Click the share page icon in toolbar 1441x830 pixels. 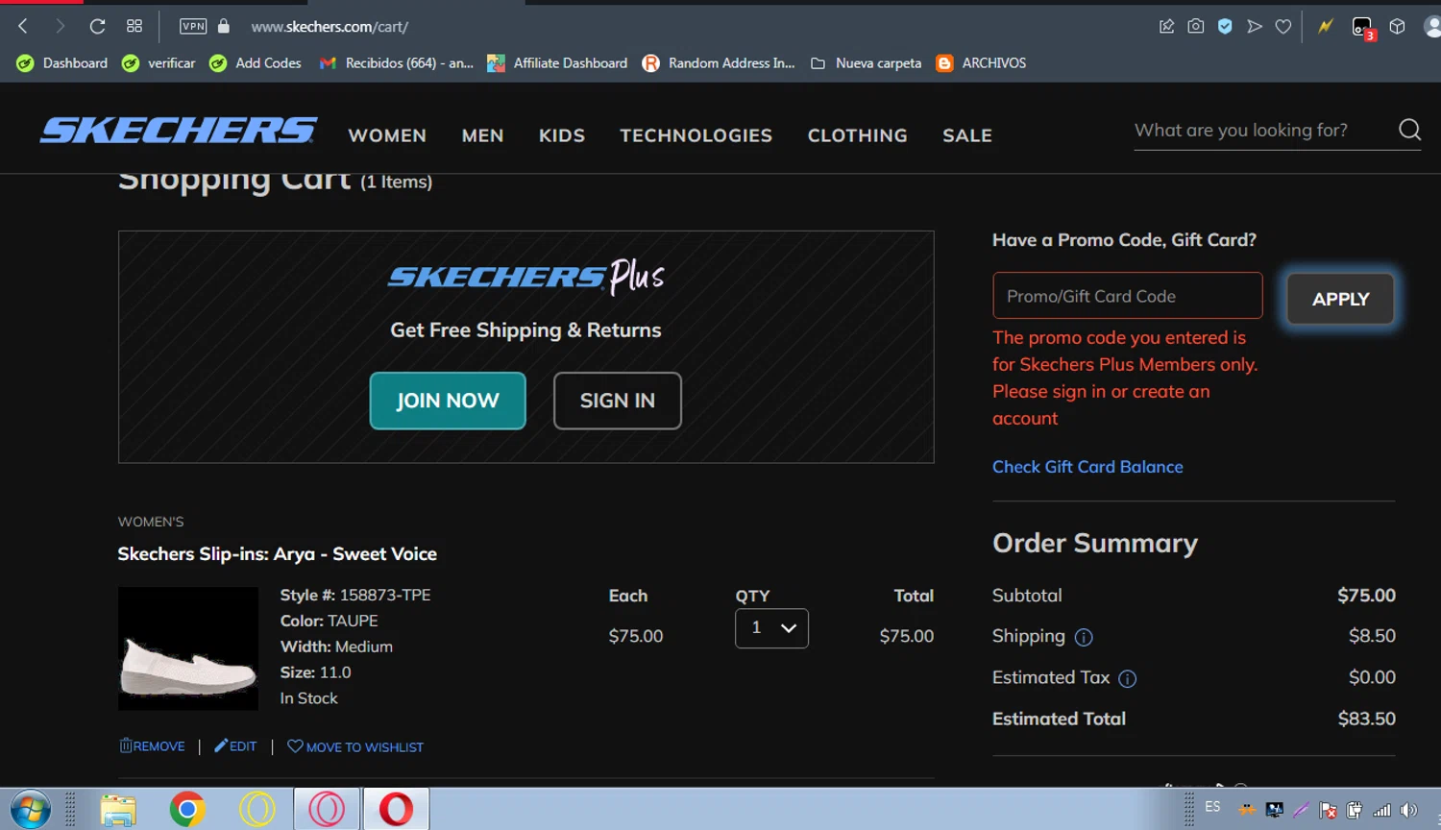[x=1166, y=26]
